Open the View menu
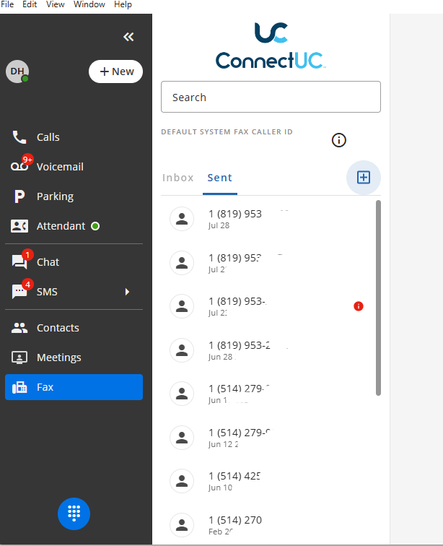 coord(56,4)
